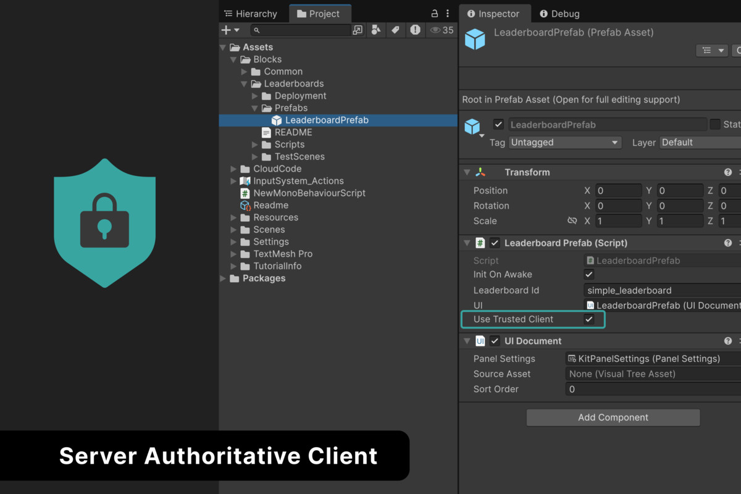Click the Sort Order field

[653, 389]
